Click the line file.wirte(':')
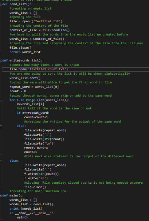149x221 pixels. tap(38, 135)
